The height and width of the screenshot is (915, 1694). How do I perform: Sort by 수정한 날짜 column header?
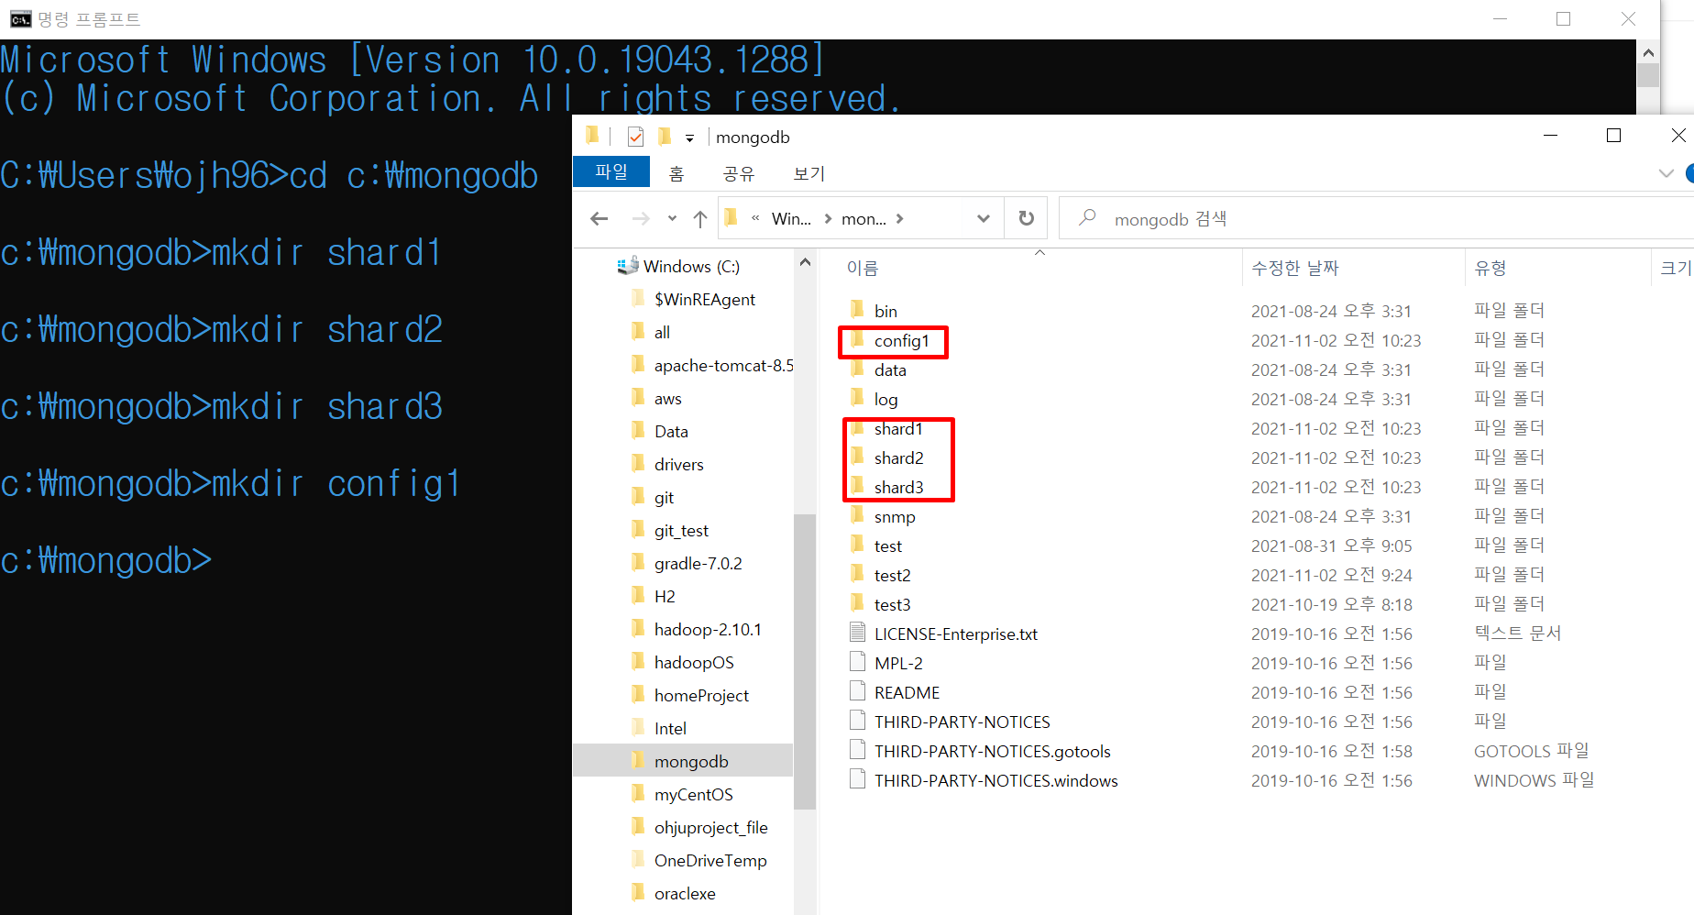click(x=1294, y=268)
